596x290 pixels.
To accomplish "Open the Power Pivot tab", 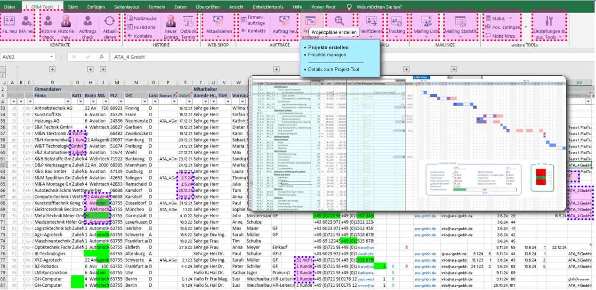I will 323,7.
